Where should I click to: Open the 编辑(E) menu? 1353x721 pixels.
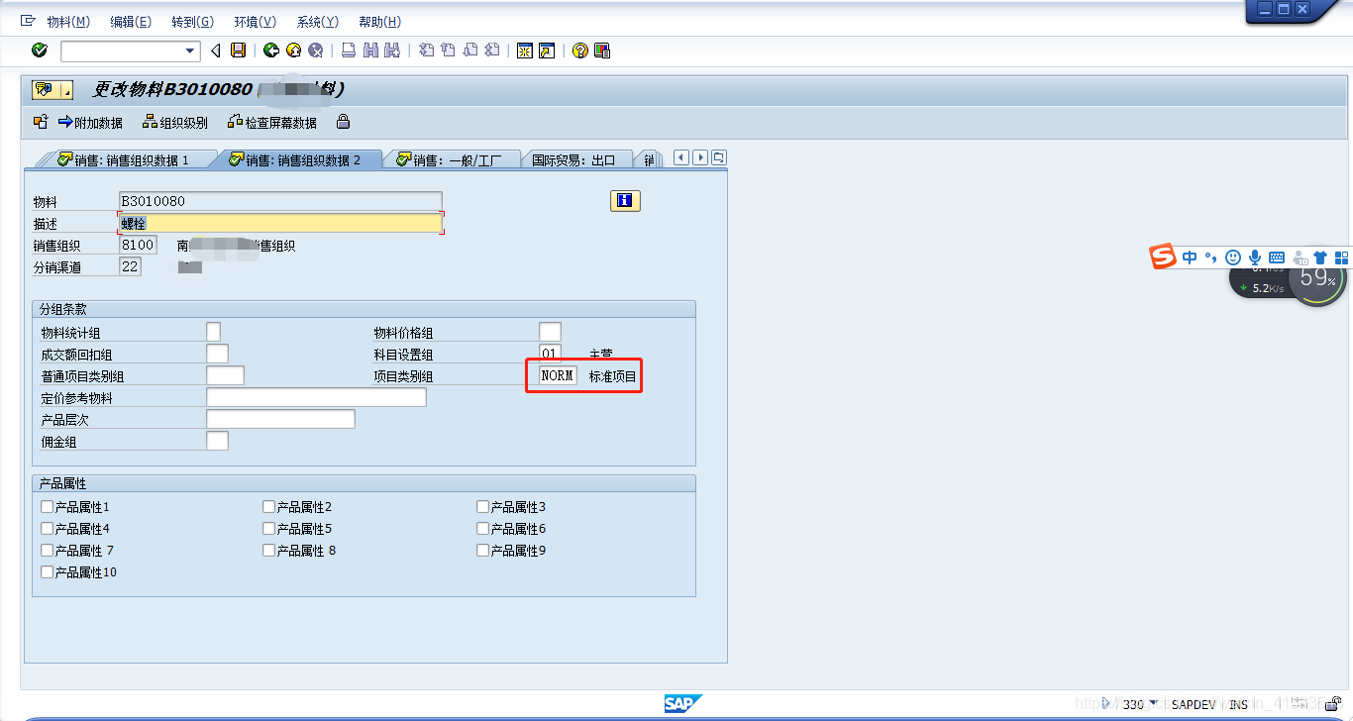pyautogui.click(x=131, y=22)
